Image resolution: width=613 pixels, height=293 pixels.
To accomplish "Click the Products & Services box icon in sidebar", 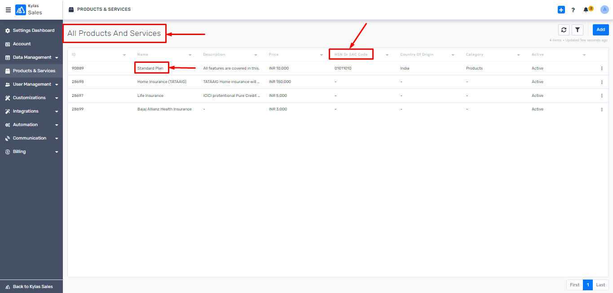I will click(8, 71).
